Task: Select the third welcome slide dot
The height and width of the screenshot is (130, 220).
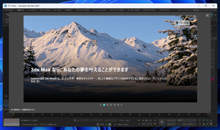Action: coord(111,105)
